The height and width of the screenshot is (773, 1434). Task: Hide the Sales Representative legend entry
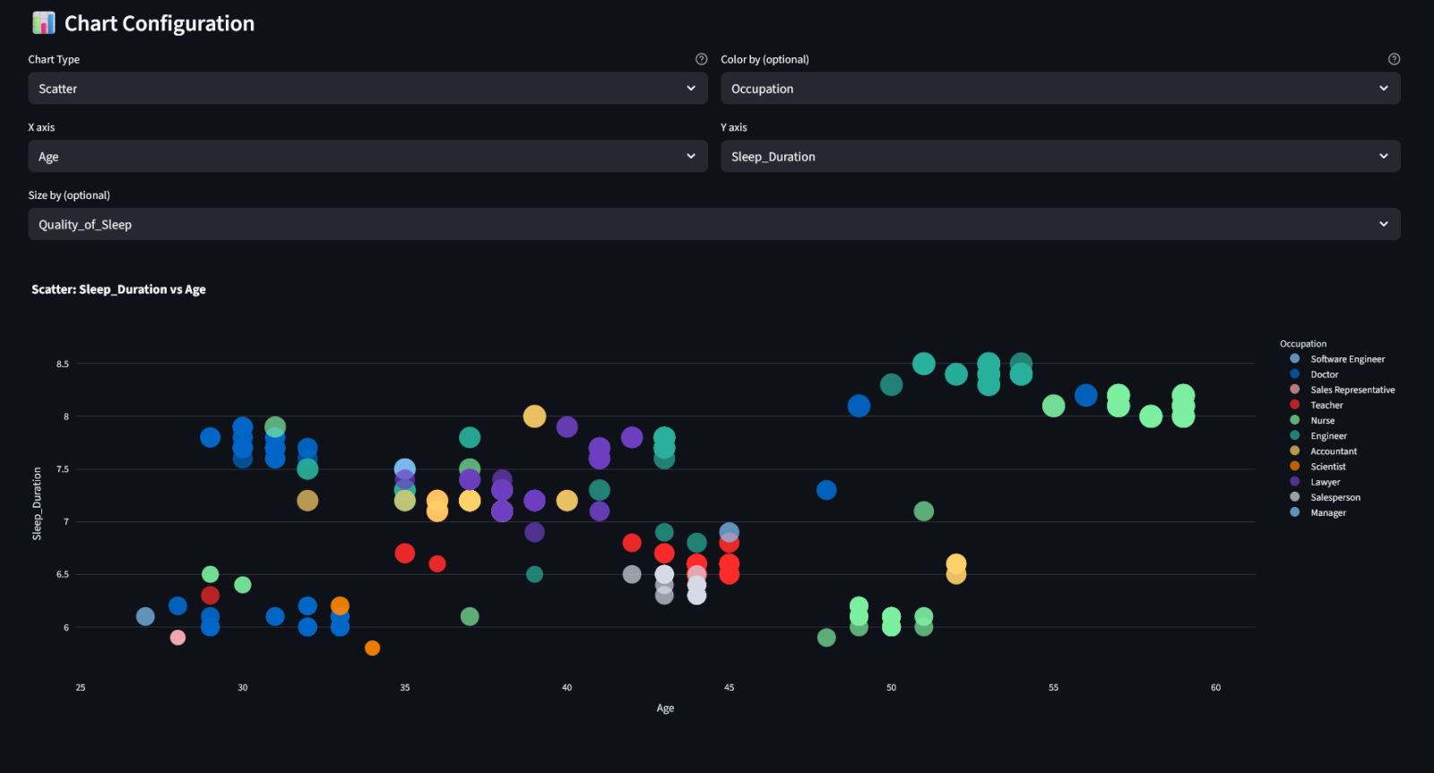(1352, 390)
